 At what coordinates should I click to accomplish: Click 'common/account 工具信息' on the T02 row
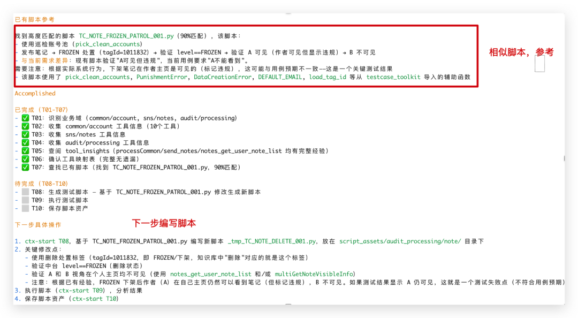click(x=104, y=126)
